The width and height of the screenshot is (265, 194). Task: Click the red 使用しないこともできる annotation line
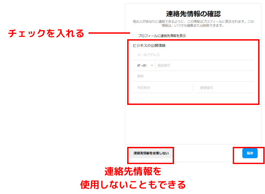133,185
